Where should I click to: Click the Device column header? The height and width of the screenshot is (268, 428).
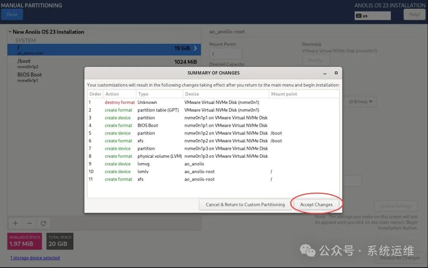pos(226,94)
